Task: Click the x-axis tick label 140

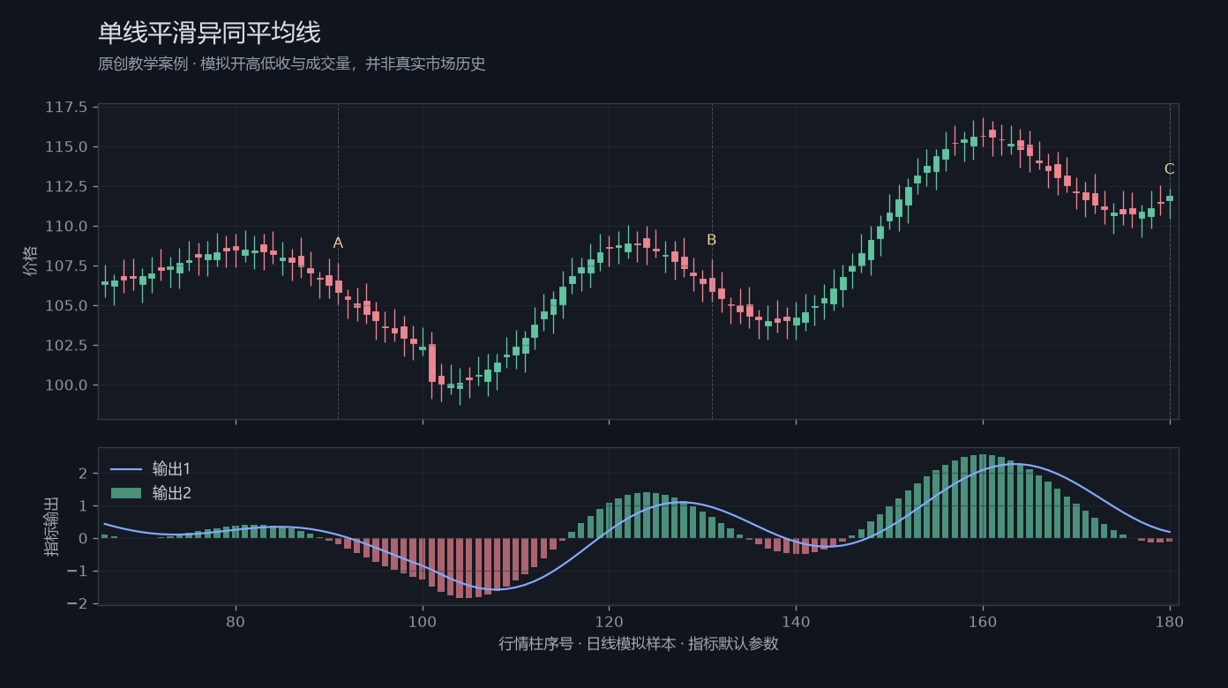Action: [x=796, y=620]
